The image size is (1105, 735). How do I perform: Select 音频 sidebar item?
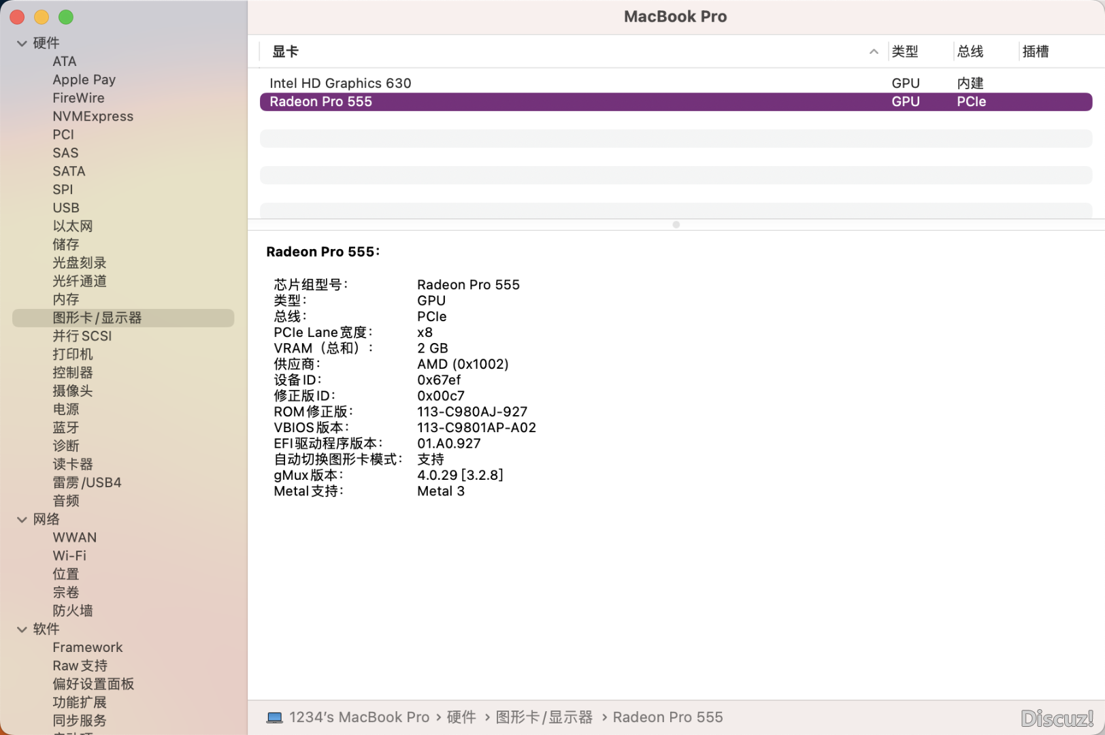[x=66, y=501]
